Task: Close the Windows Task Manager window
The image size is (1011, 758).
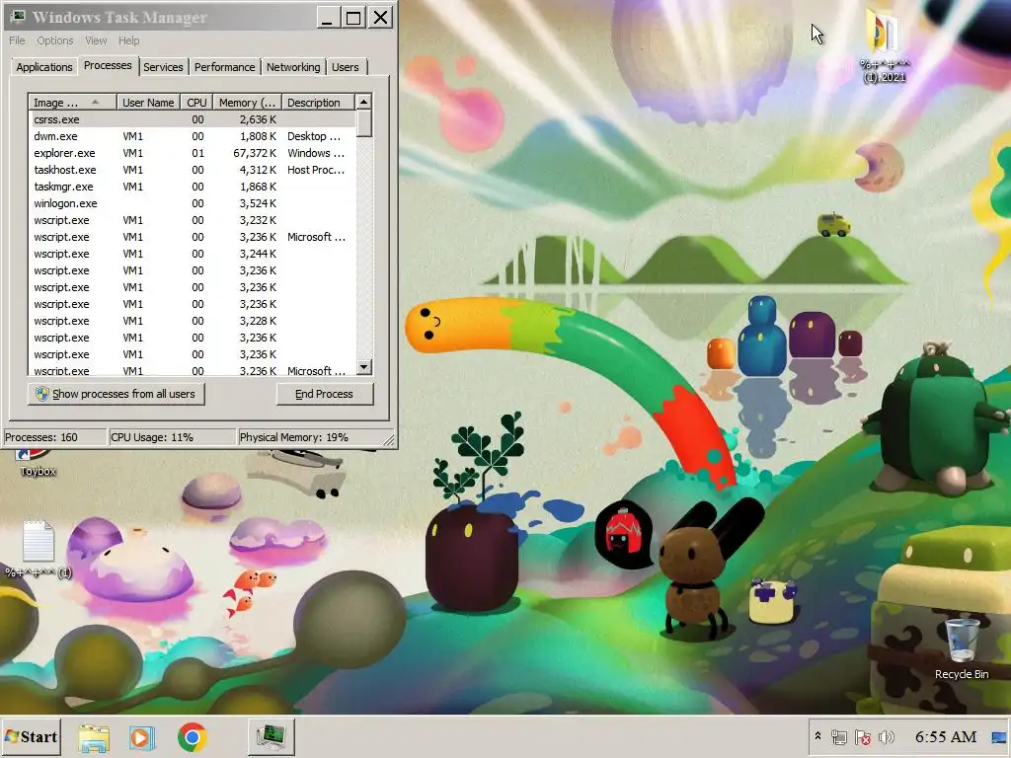Action: coord(380,18)
